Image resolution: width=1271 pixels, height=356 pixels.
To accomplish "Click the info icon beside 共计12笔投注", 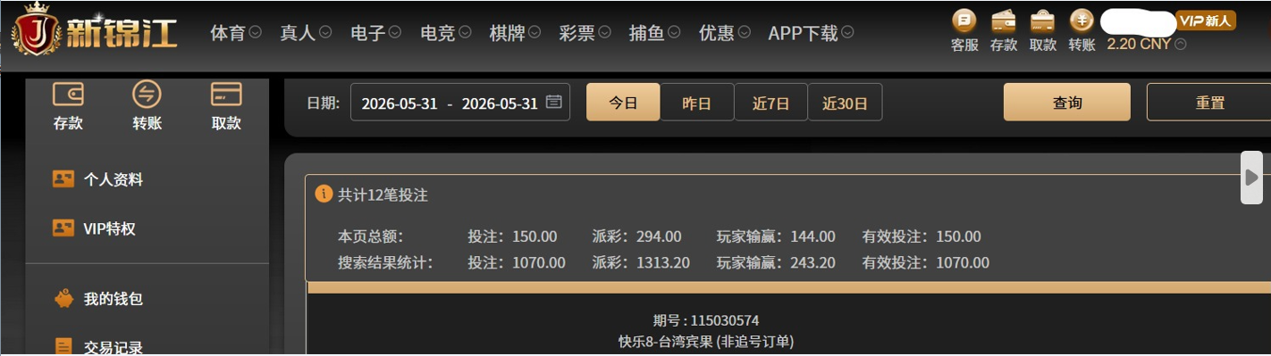I will tap(324, 194).
